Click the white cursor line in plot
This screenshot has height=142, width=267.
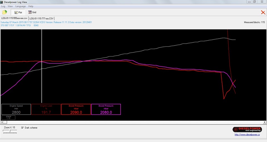(x=42, y=66)
